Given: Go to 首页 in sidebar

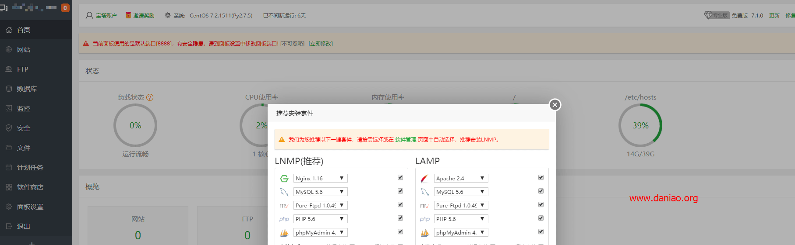Looking at the screenshot, I should point(36,30).
